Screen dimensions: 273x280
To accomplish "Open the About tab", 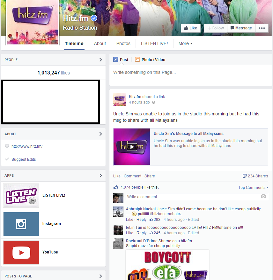I will [100, 43].
